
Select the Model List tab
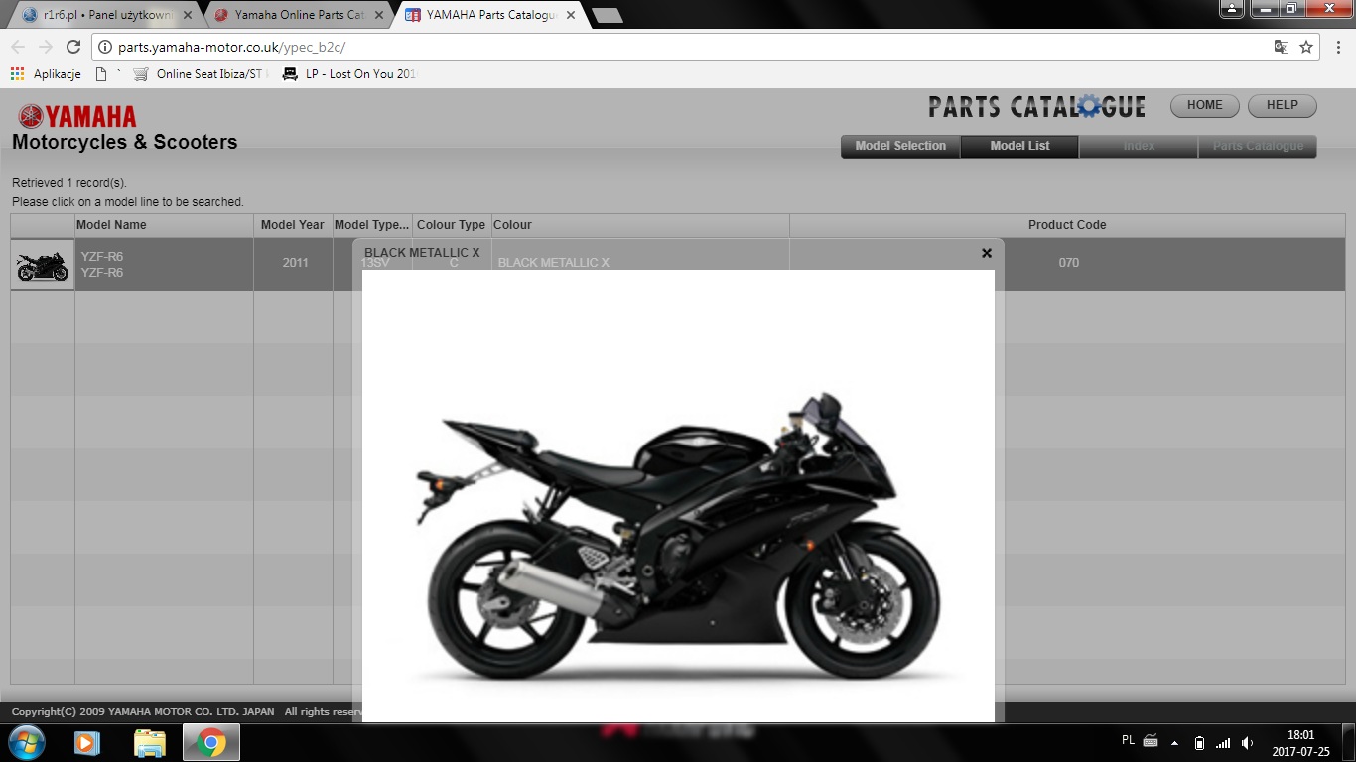(x=1019, y=146)
